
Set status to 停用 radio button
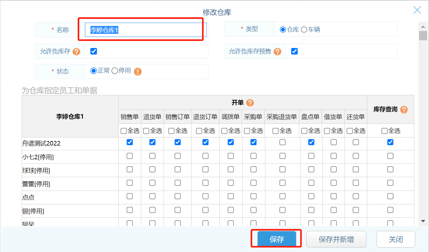pyautogui.click(x=115, y=71)
